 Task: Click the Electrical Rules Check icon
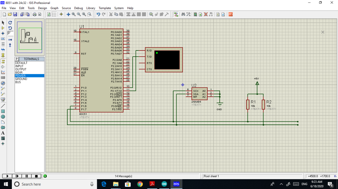223,14
